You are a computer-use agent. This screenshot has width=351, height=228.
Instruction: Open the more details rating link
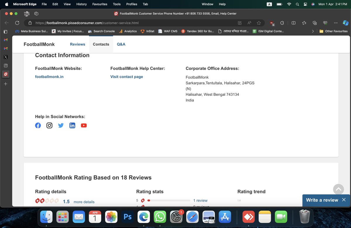(84, 202)
